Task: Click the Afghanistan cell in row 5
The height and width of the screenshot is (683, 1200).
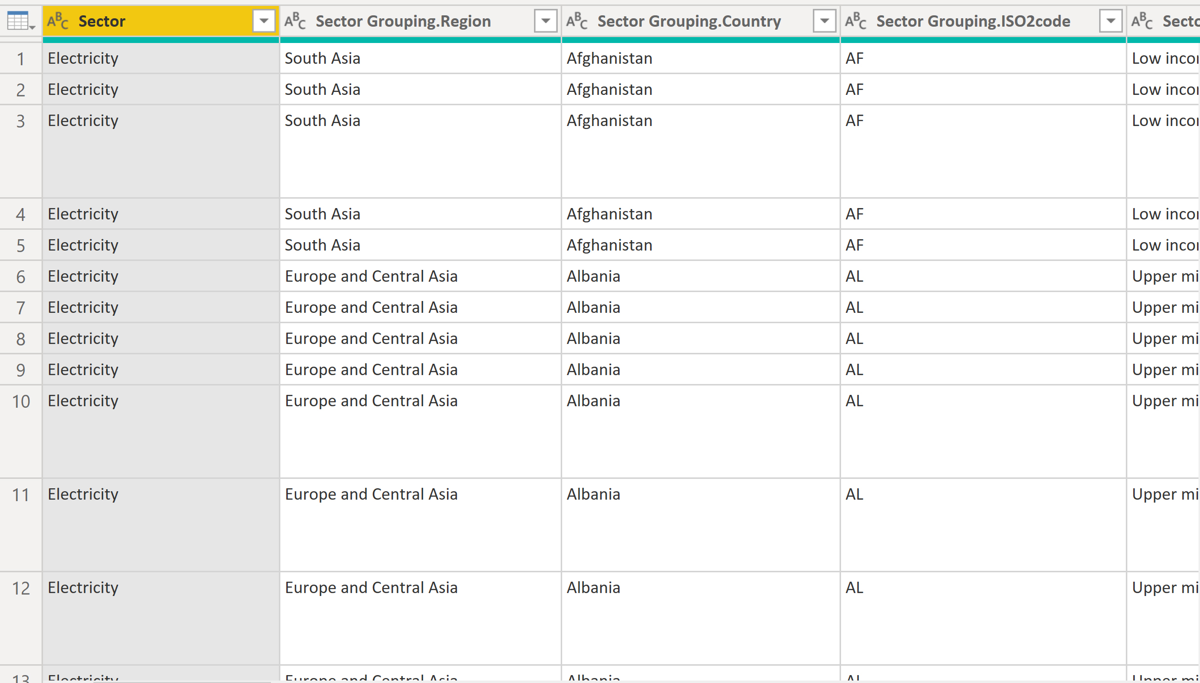Action: tap(701, 246)
